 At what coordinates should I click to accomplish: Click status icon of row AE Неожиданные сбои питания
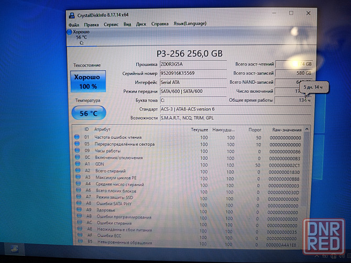(x=80, y=228)
